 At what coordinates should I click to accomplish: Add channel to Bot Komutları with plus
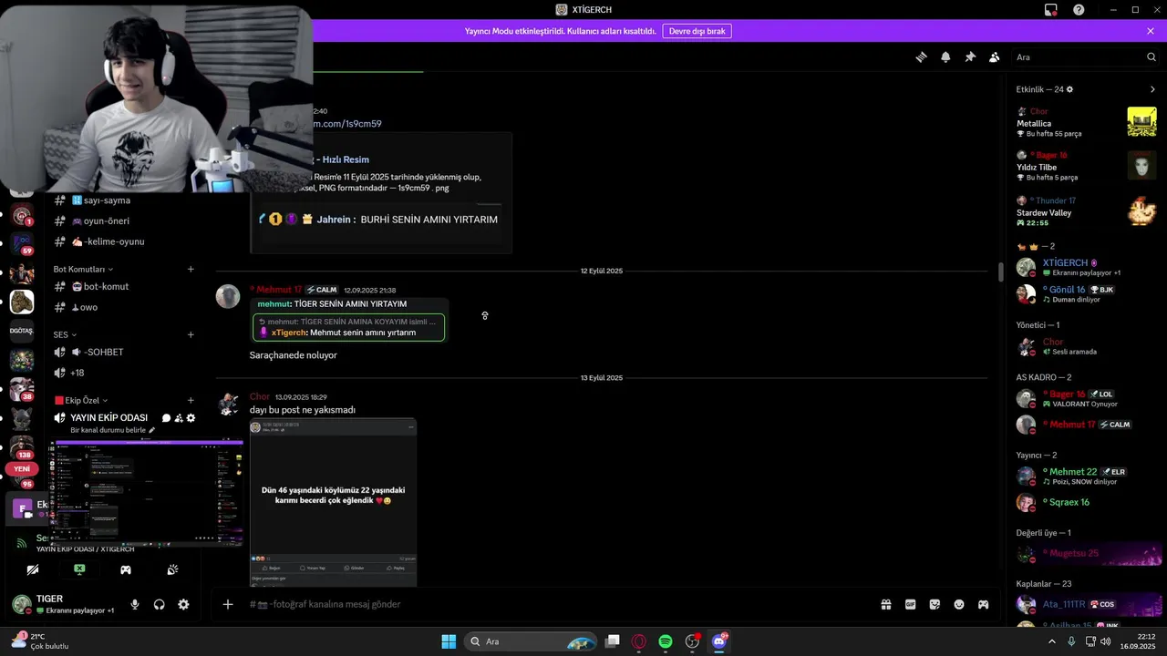click(191, 269)
